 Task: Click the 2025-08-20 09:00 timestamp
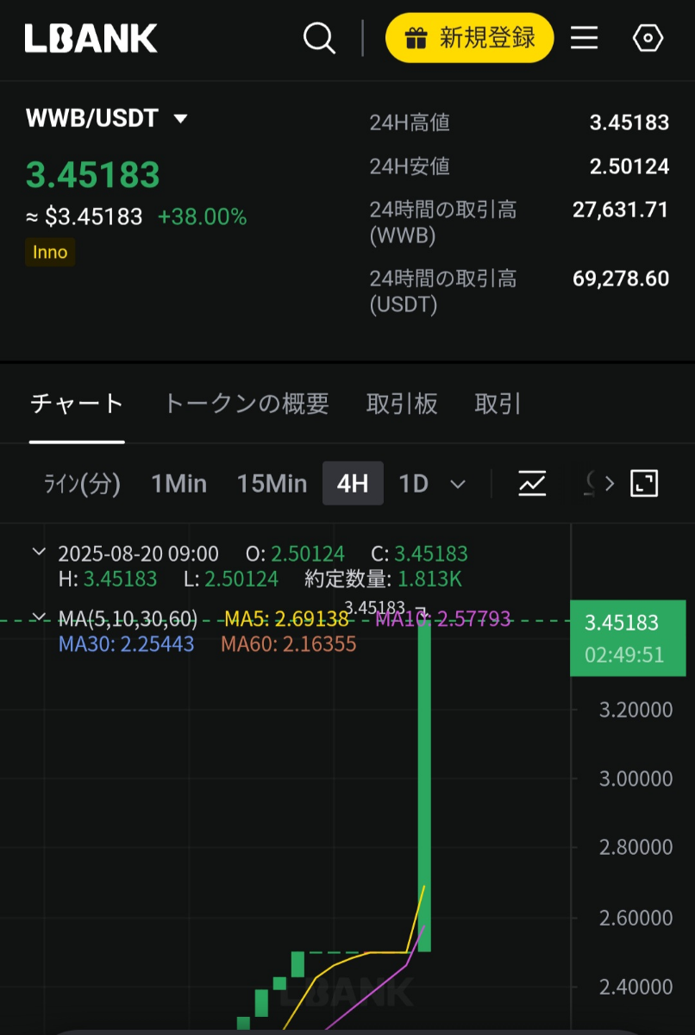[138, 553]
